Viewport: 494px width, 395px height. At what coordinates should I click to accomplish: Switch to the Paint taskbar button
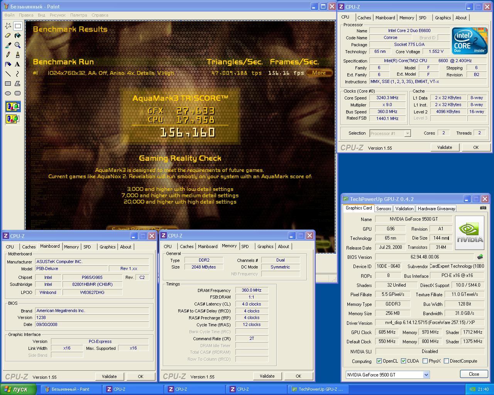71,389
